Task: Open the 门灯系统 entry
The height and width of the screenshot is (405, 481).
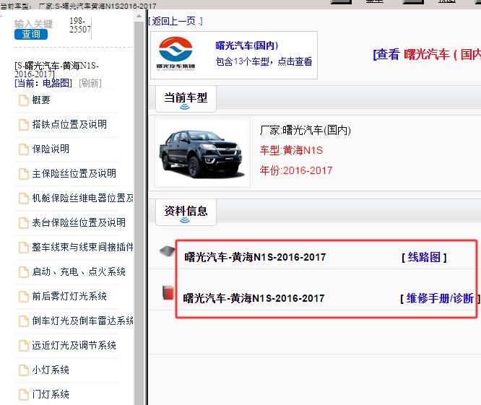Action: (51, 395)
